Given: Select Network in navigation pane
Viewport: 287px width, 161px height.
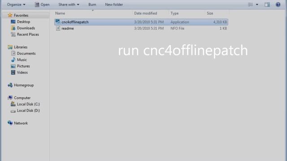Looking at the screenshot, I should point(21,123).
